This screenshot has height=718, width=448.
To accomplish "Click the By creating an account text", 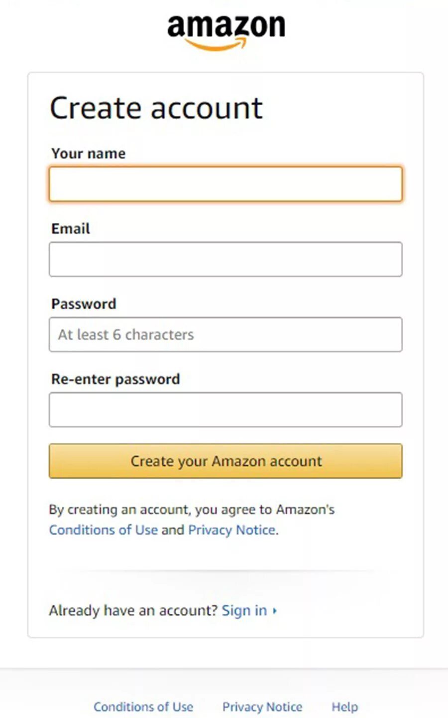I will 192,510.
